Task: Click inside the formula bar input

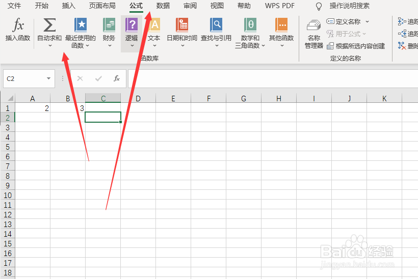Action: pyautogui.click(x=273, y=78)
